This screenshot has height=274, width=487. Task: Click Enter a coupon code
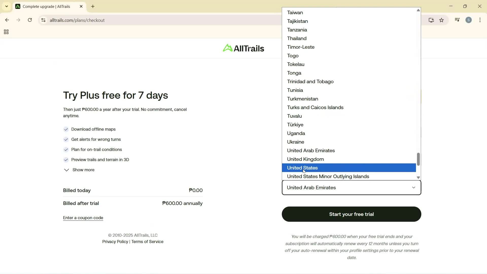83,218
